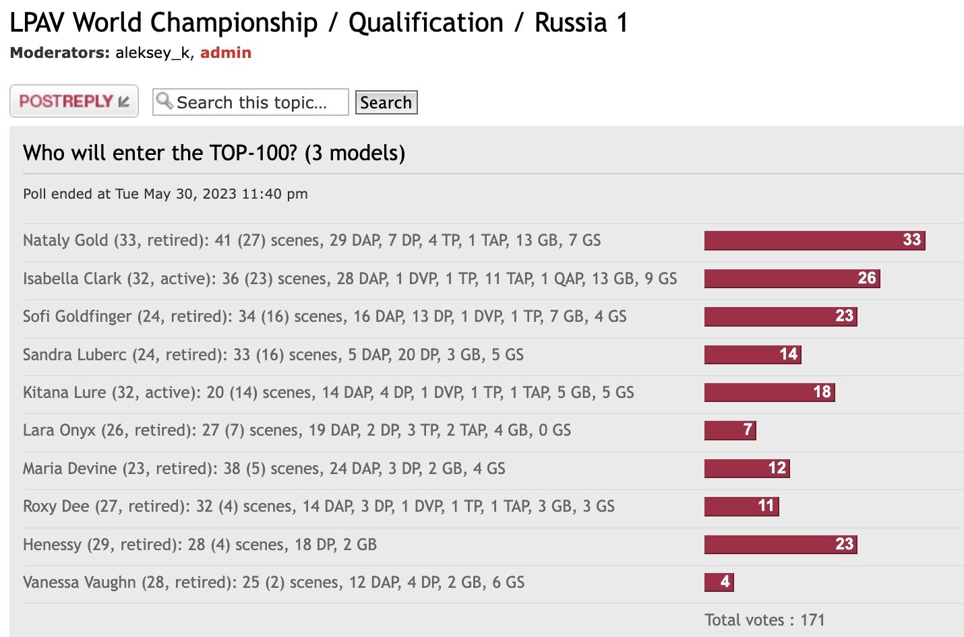Click the 'Poll ended at' date line
964x637 pixels.
(165, 194)
